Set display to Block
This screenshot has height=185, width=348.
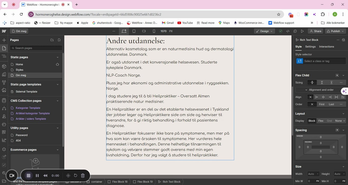coord(312,121)
